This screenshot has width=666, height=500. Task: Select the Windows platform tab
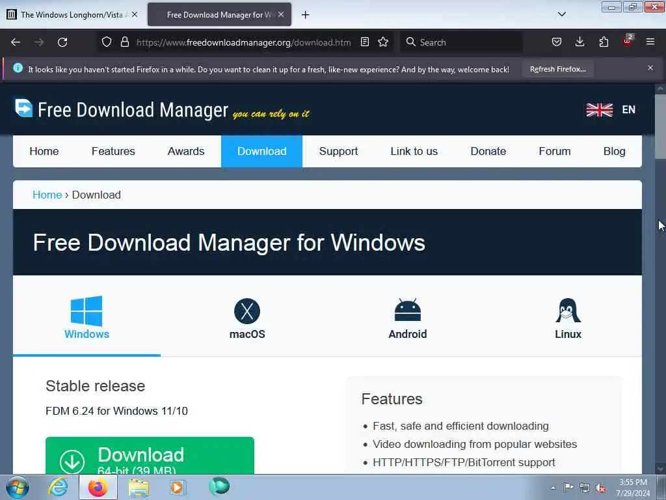tap(87, 317)
